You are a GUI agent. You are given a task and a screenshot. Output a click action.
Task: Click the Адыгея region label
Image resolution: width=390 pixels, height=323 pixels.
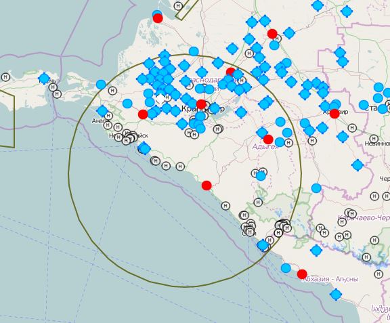[265, 147]
